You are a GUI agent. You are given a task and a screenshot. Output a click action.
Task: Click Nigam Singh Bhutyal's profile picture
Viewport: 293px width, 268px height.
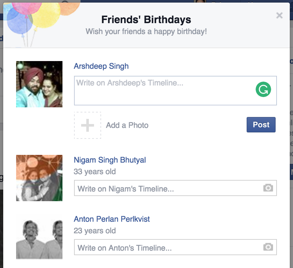(x=39, y=178)
